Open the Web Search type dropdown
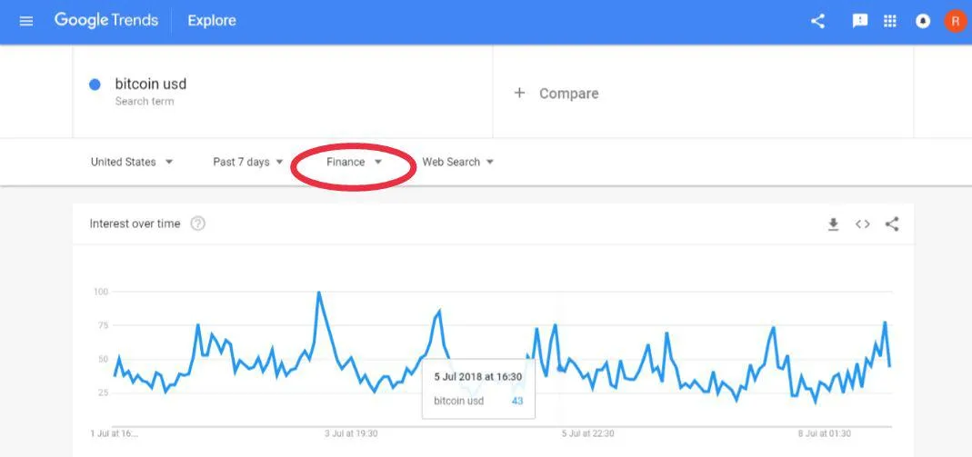This screenshot has width=972, height=457. [x=458, y=162]
